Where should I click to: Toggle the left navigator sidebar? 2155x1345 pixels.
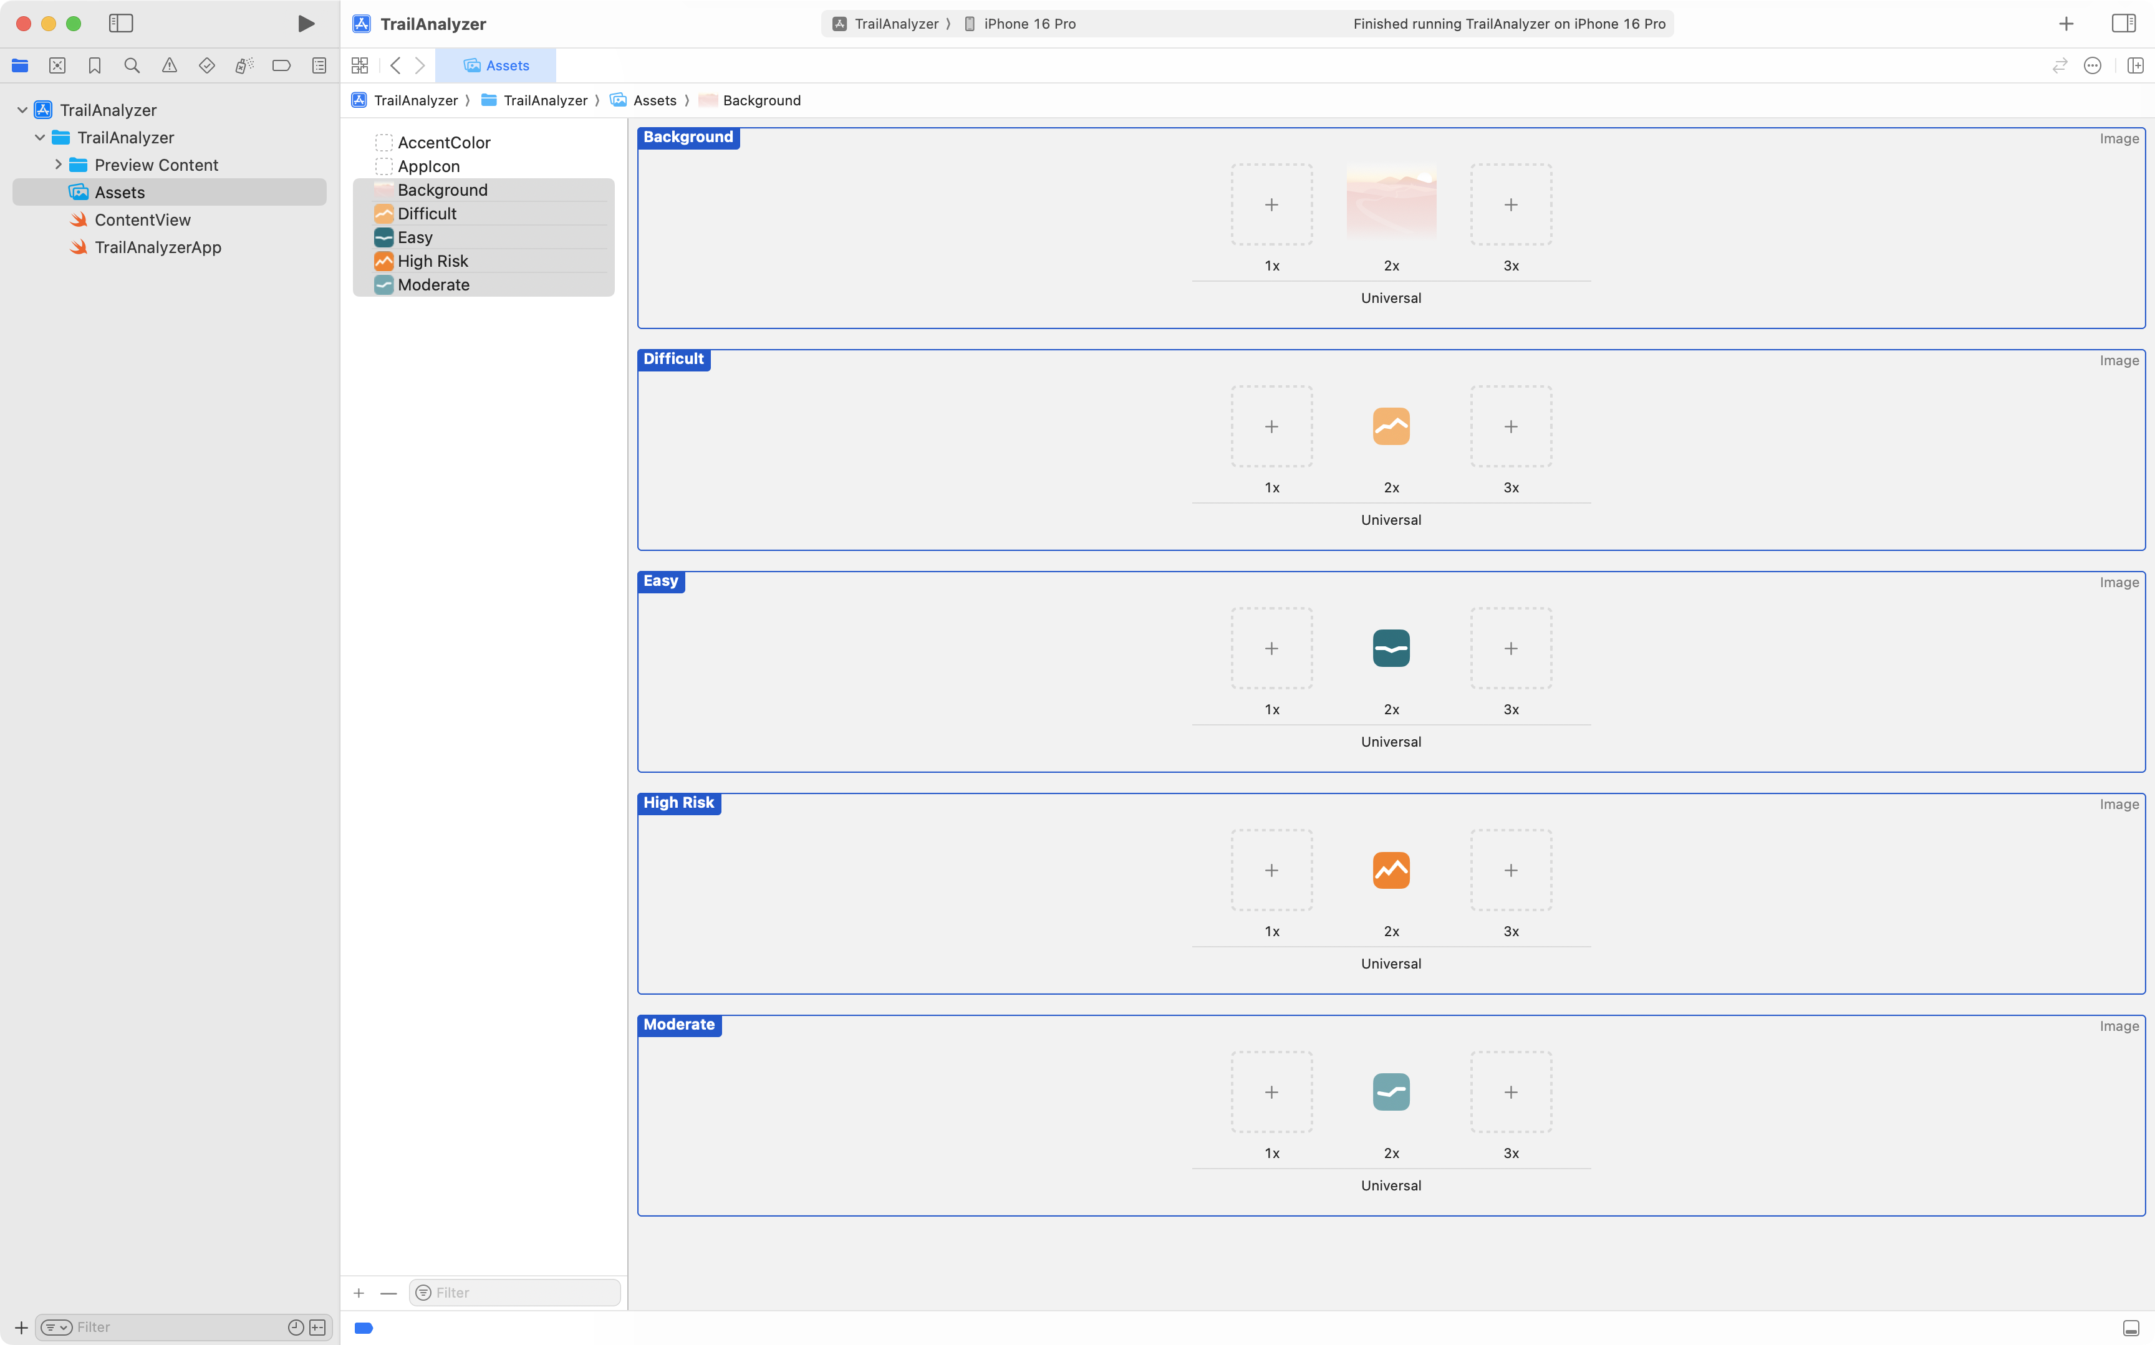click(x=121, y=24)
